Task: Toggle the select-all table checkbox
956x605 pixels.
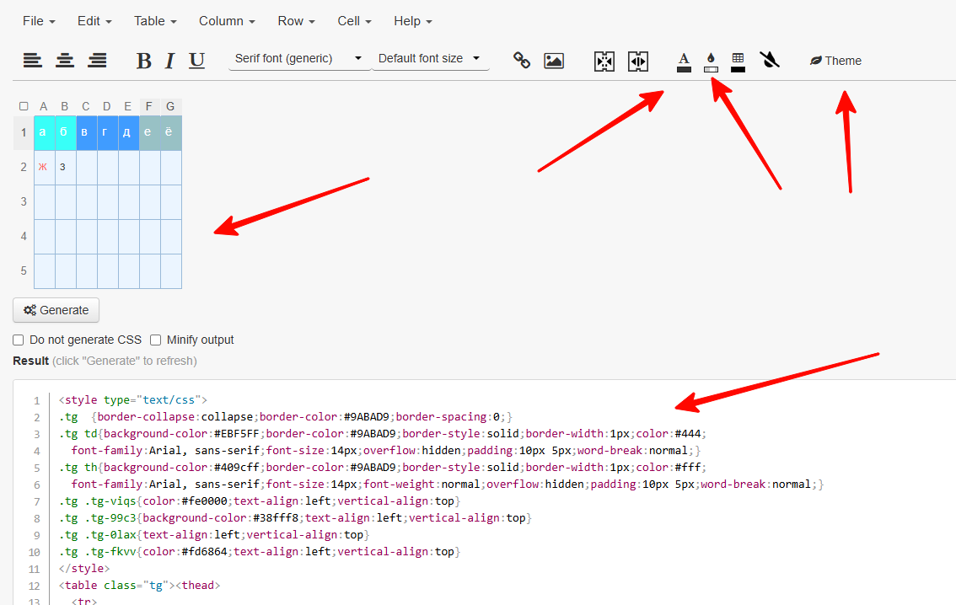Action: (24, 106)
